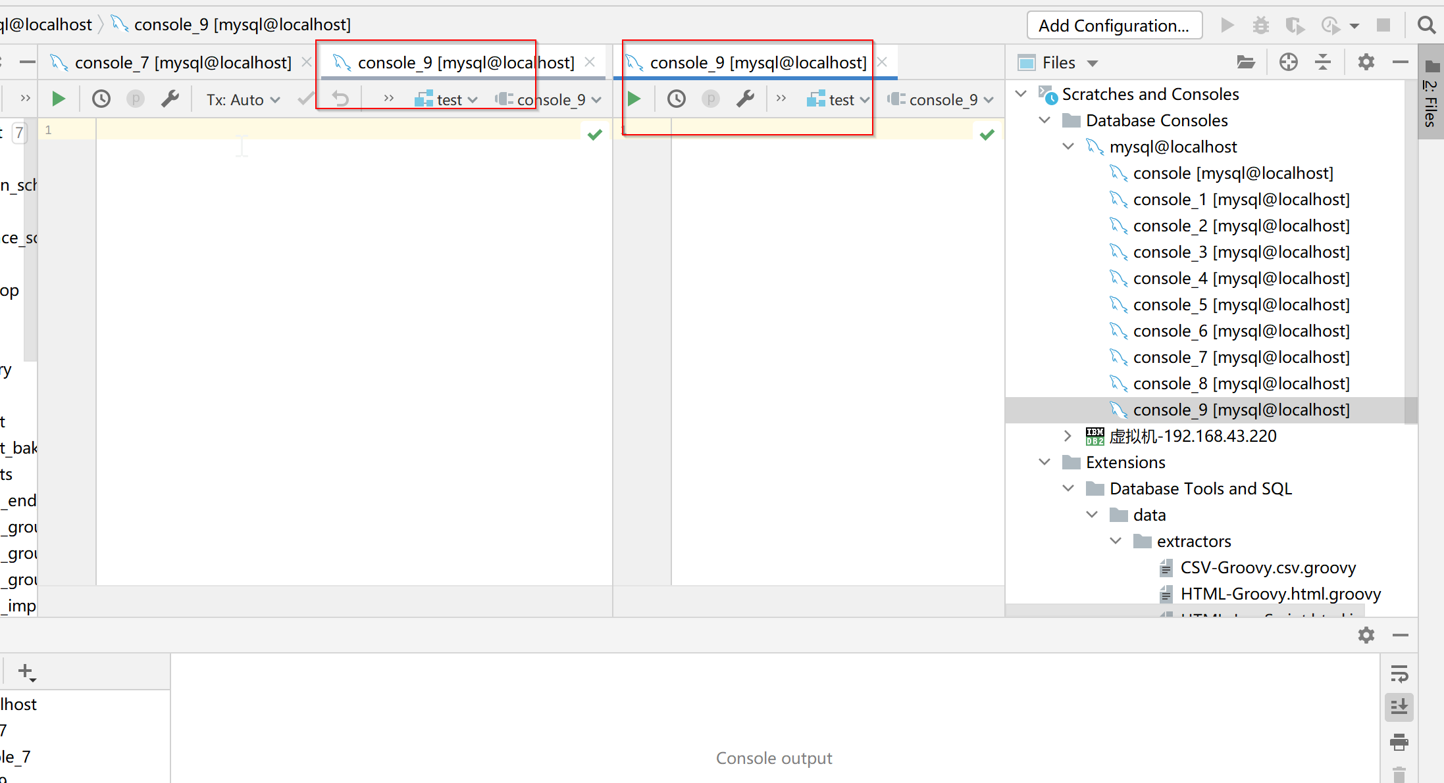Click the stop square icon
Viewport: 1444px width, 783px height.
(1383, 26)
